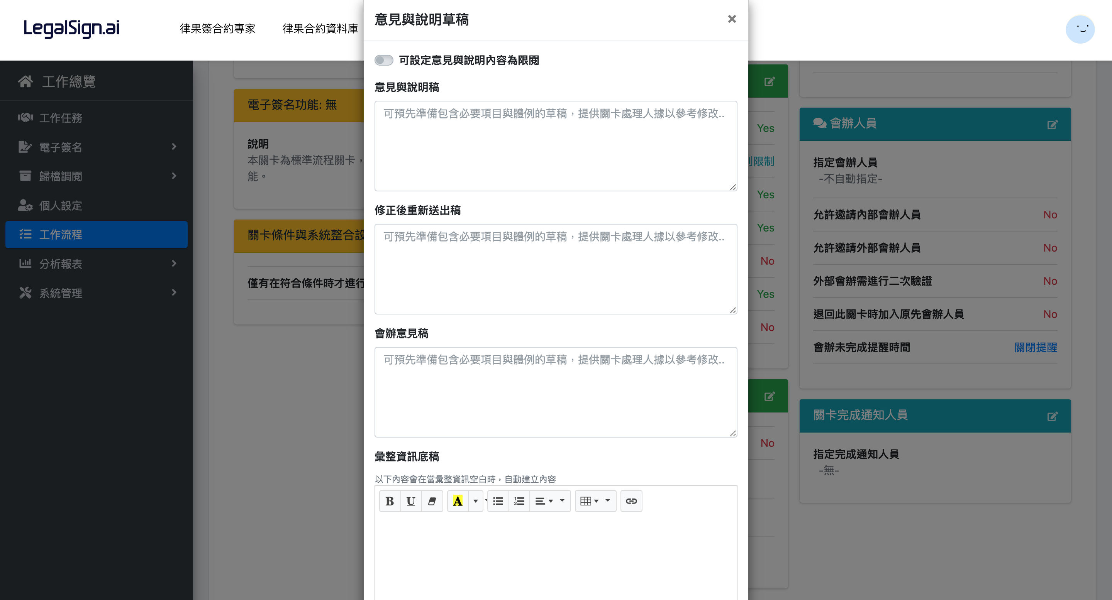The height and width of the screenshot is (600, 1112).
Task: Click the 分析報表 sidebar item
Action: 96,264
